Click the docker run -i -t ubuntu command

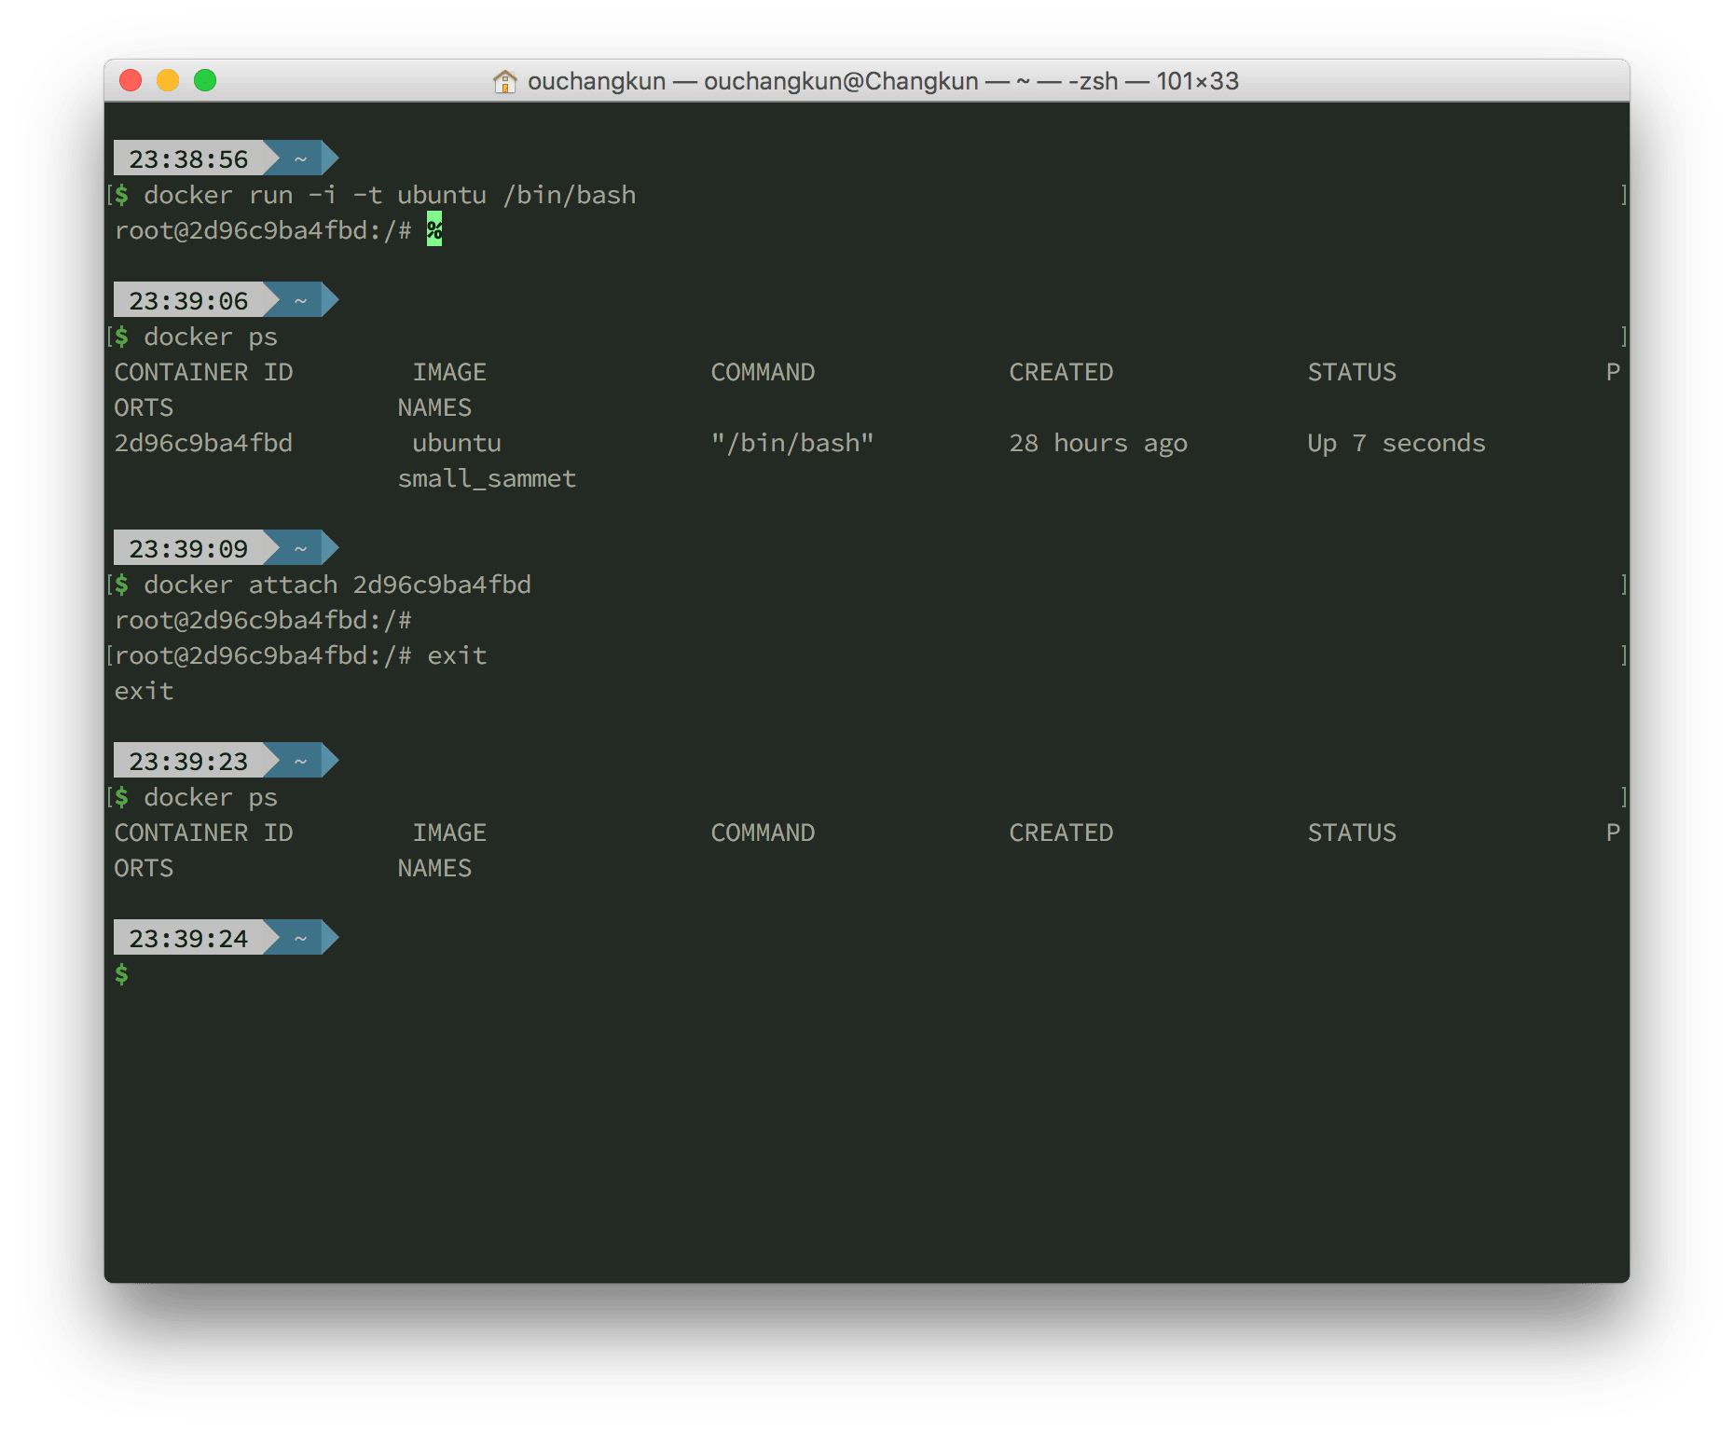[390, 195]
